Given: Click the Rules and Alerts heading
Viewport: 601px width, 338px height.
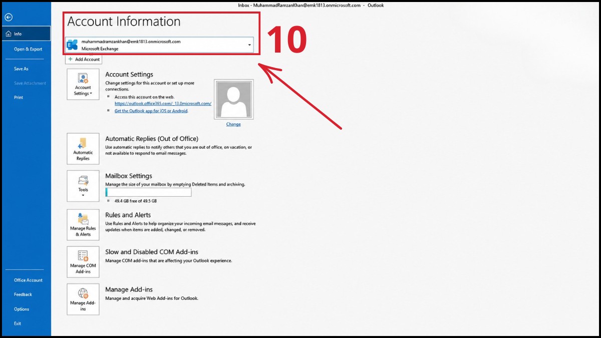Looking at the screenshot, I should pyautogui.click(x=128, y=215).
